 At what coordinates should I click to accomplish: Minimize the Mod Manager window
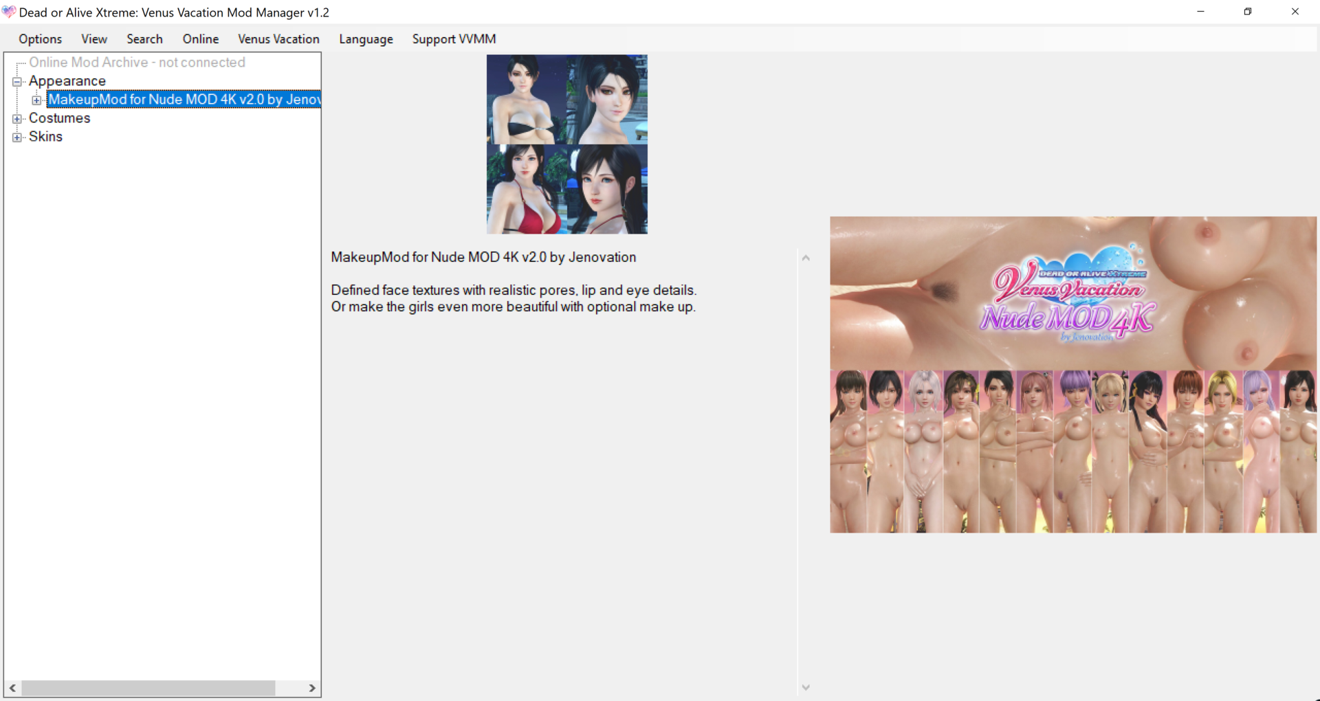(x=1200, y=12)
